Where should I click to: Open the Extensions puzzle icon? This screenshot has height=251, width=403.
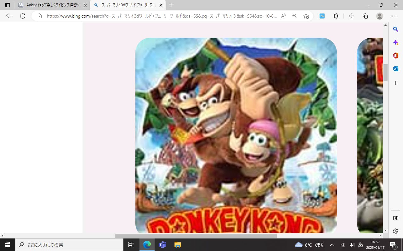(x=336, y=16)
